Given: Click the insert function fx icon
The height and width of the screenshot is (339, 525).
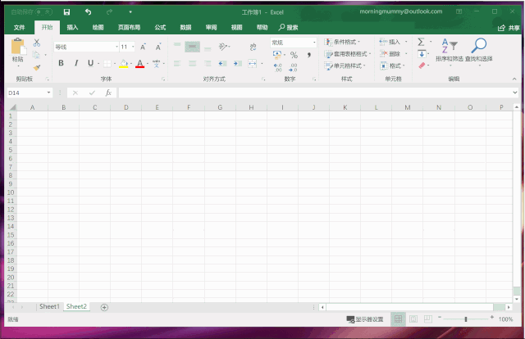Looking at the screenshot, I should pos(108,93).
